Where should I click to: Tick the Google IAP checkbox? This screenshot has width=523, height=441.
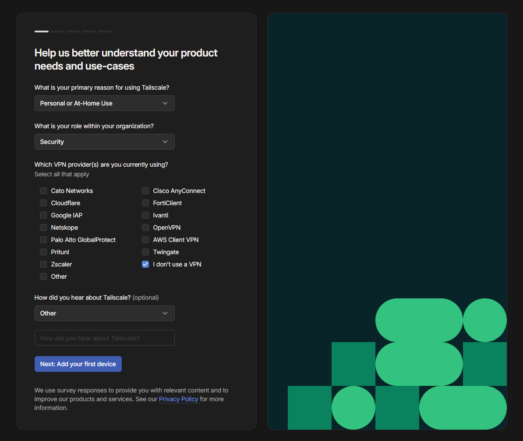[43, 215]
